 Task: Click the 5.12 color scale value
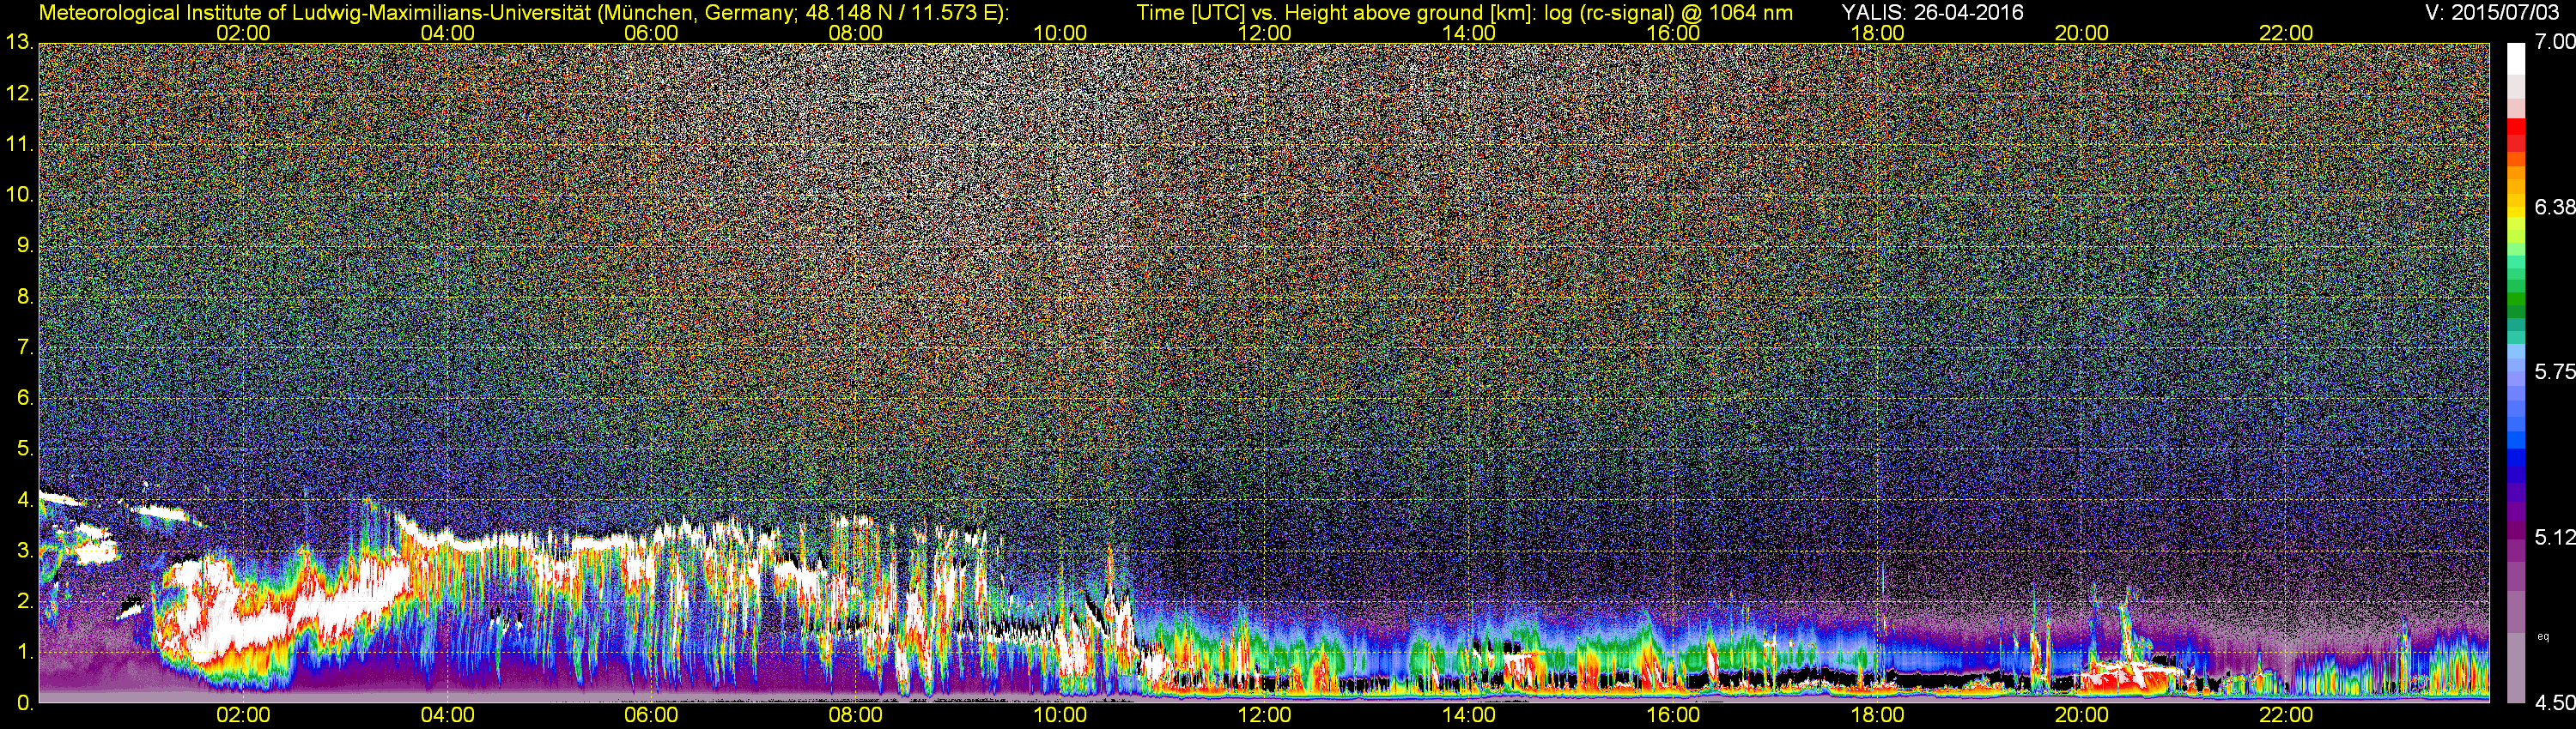pyautogui.click(x=2555, y=537)
